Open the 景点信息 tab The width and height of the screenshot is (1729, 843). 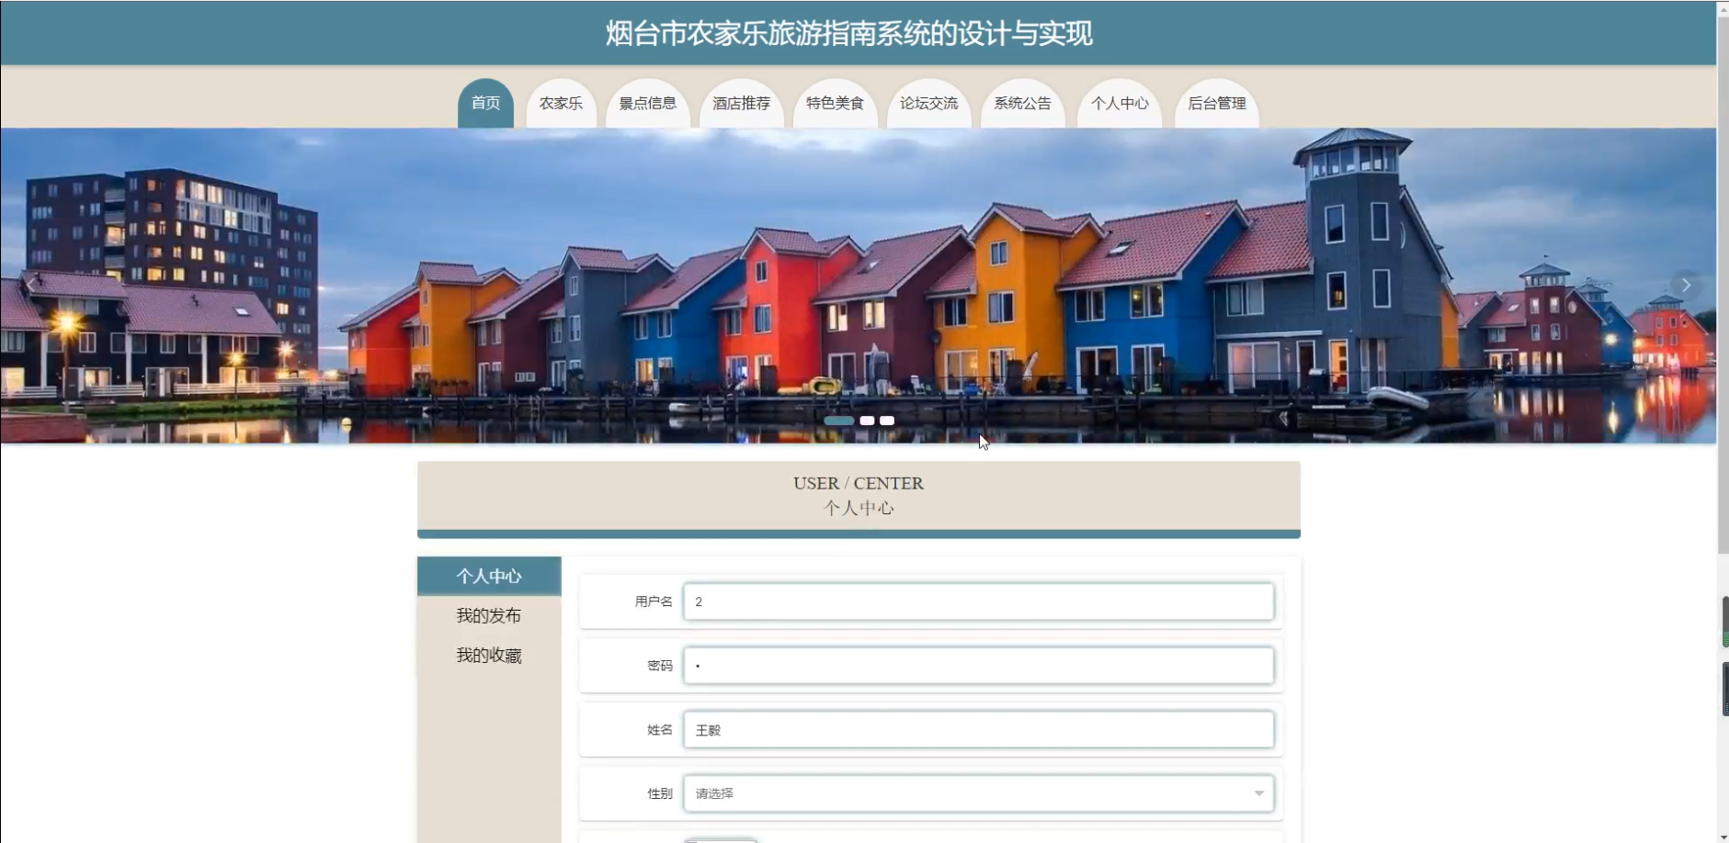point(648,103)
